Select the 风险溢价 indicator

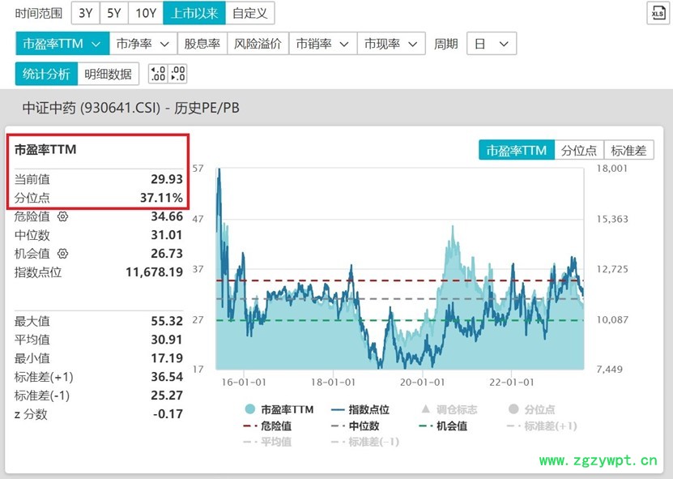(257, 44)
